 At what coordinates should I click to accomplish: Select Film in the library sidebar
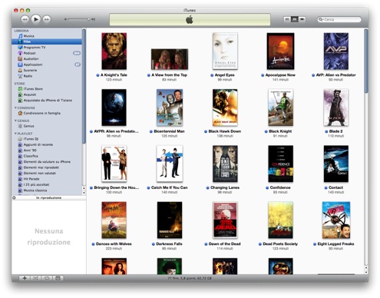(47, 41)
